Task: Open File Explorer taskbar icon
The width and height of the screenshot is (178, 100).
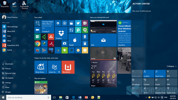Action: [x=61, y=97]
